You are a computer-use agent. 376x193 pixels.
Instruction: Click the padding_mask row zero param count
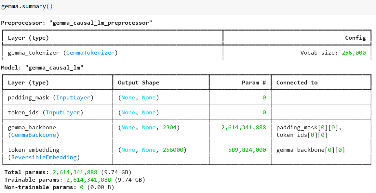point(264,98)
